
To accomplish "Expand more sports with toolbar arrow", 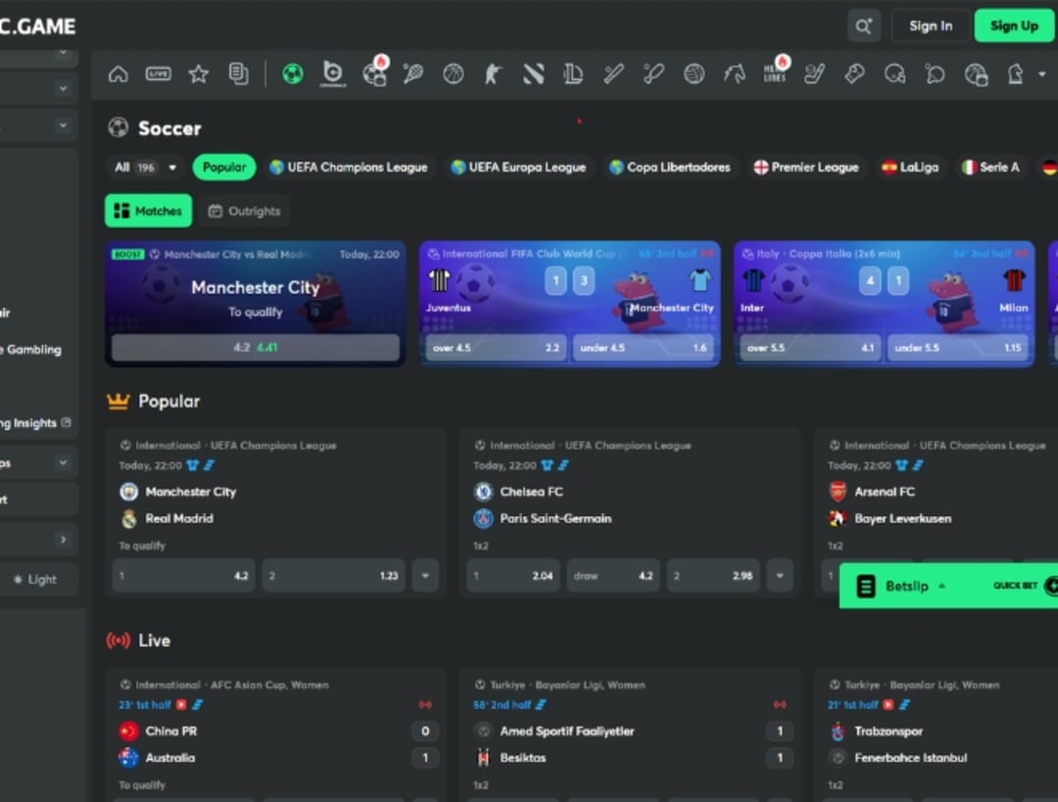I will (1041, 74).
